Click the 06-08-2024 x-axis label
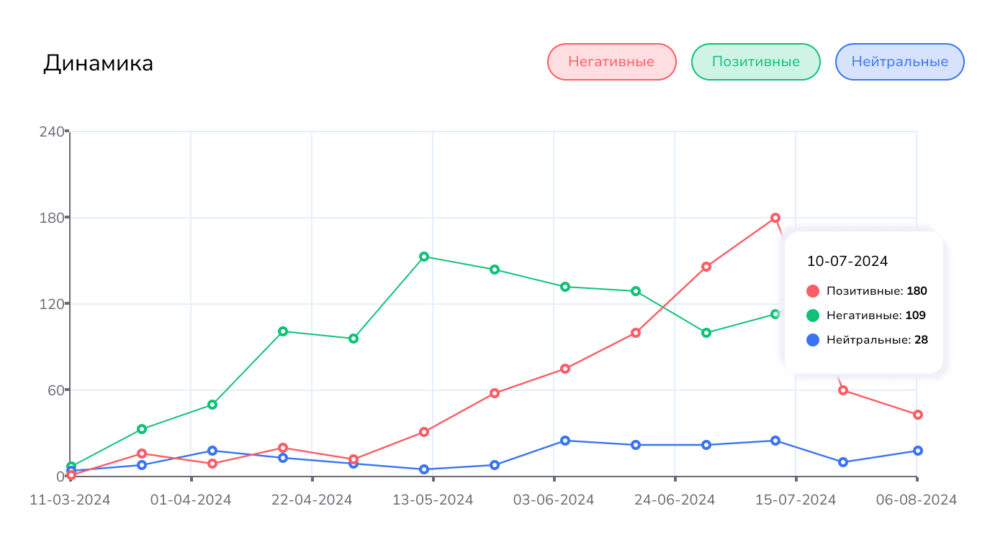1008x552 pixels. (x=917, y=500)
